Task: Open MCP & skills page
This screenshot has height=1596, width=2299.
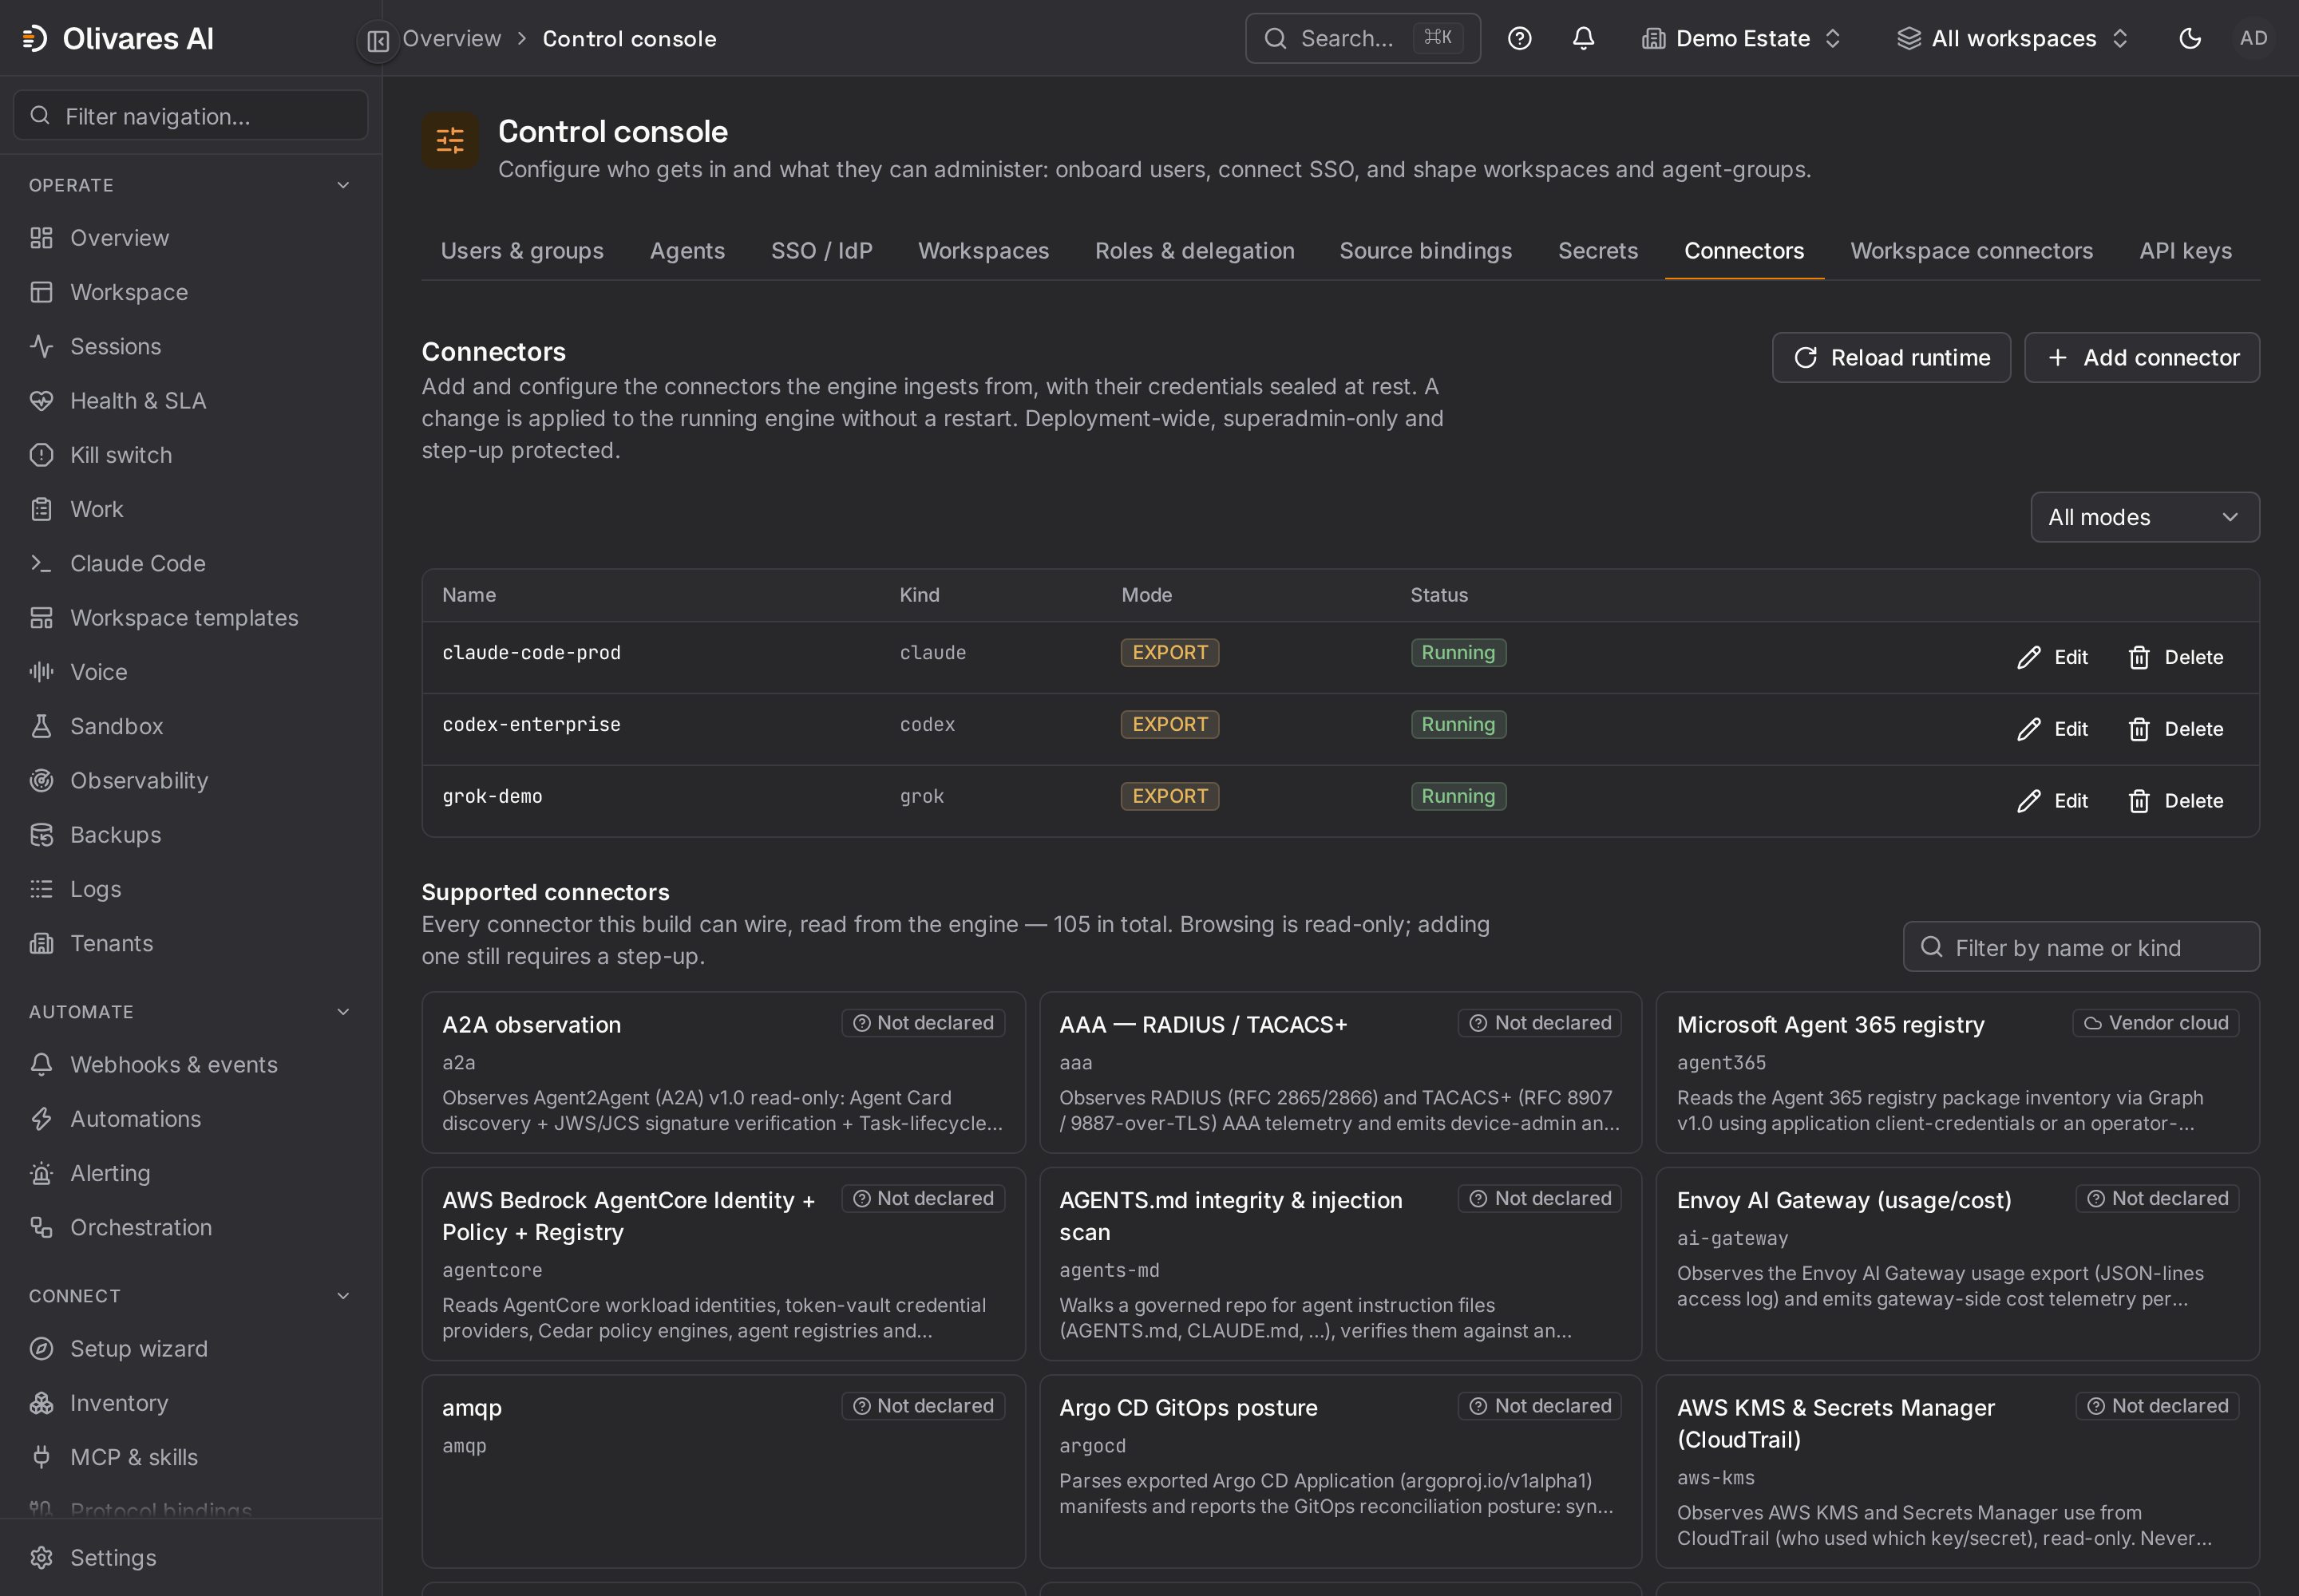Action: pos(190,1457)
